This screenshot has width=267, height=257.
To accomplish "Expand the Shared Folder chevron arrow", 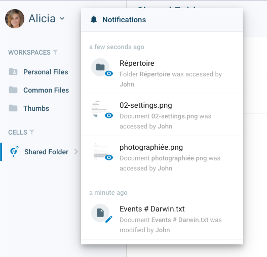I will [76, 152].
